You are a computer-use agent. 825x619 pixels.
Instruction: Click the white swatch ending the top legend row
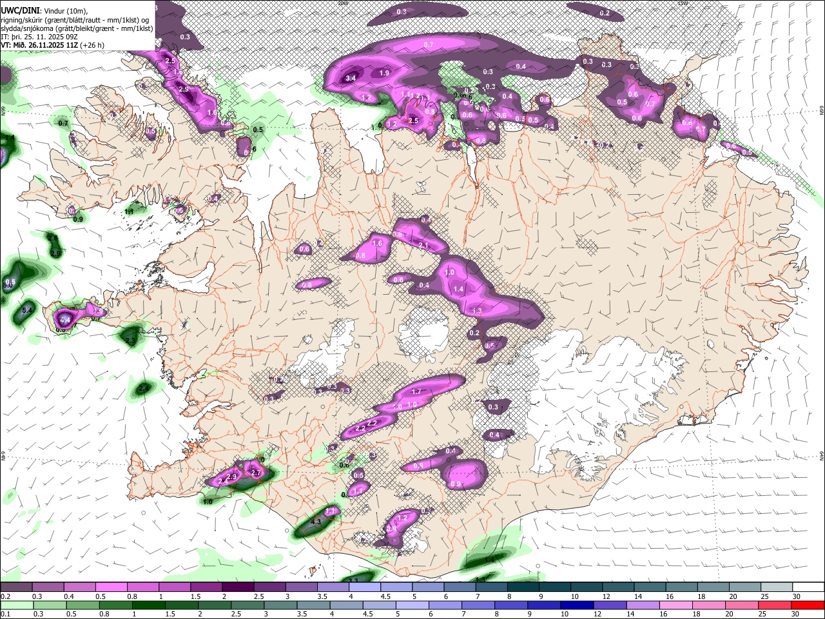point(808,587)
